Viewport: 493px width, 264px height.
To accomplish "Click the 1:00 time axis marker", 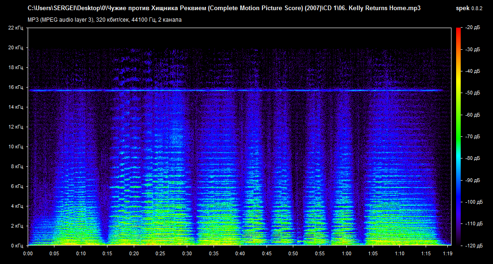I will click(x=346, y=253).
